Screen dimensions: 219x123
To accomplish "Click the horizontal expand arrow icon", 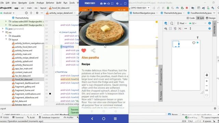I will [x=185, y=28].
